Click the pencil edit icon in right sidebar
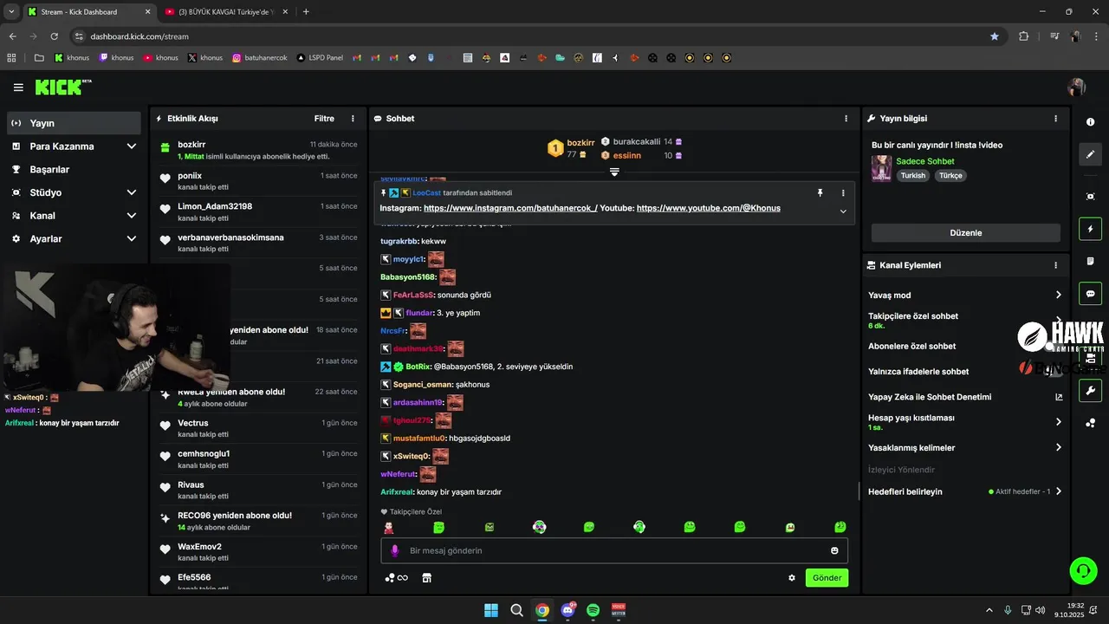Image resolution: width=1109 pixels, height=624 pixels. point(1090,154)
